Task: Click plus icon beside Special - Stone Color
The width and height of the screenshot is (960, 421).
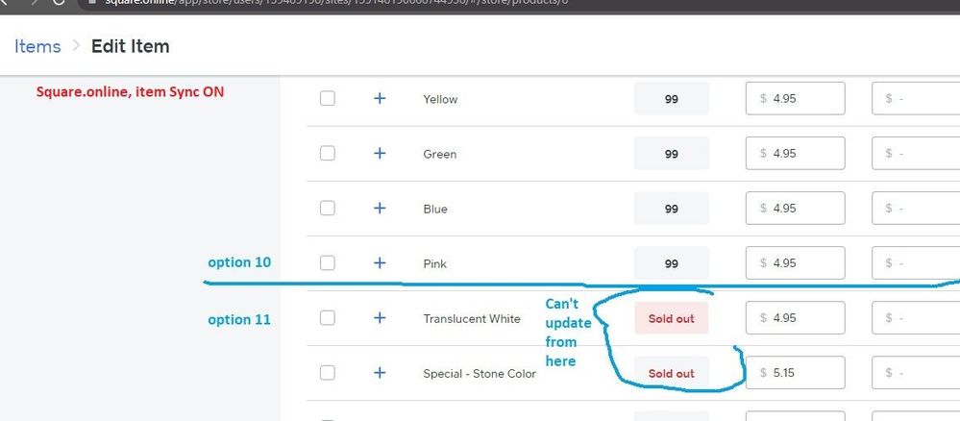Action: (380, 373)
